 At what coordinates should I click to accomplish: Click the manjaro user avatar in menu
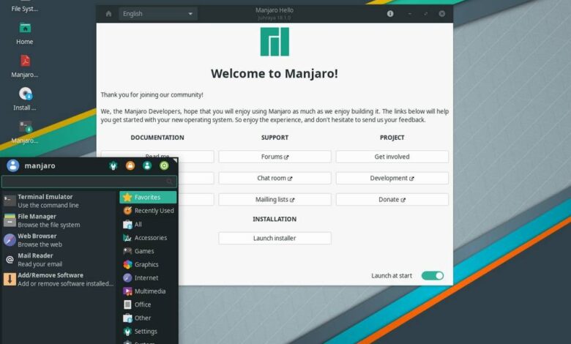click(x=12, y=165)
